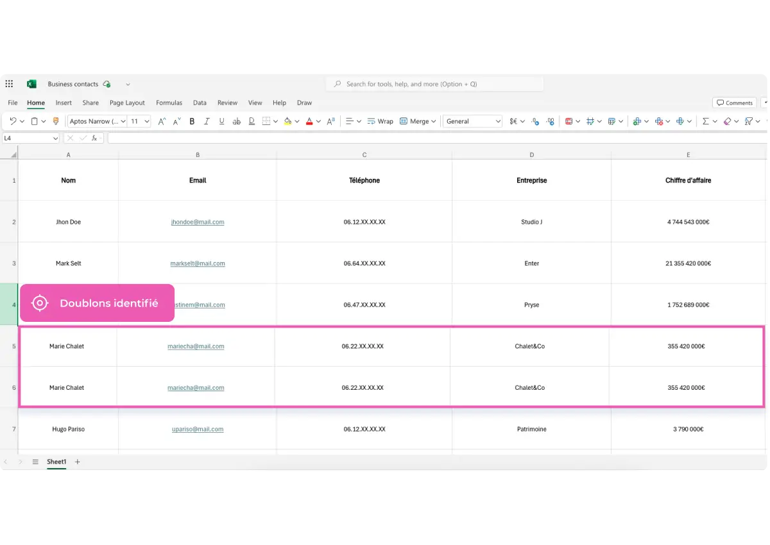Decrease font size with smaller A
770x545 pixels.
pos(177,121)
